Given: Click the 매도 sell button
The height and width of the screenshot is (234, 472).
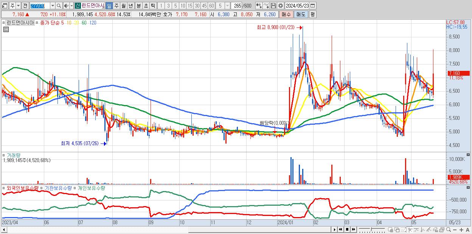Looking at the screenshot, I should pos(301,14).
